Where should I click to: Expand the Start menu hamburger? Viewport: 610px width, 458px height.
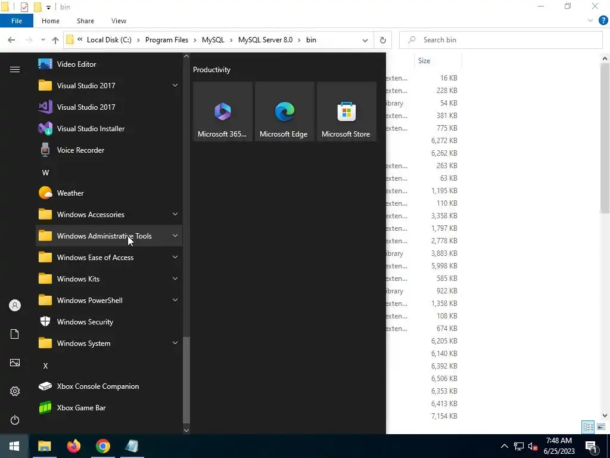(x=15, y=69)
